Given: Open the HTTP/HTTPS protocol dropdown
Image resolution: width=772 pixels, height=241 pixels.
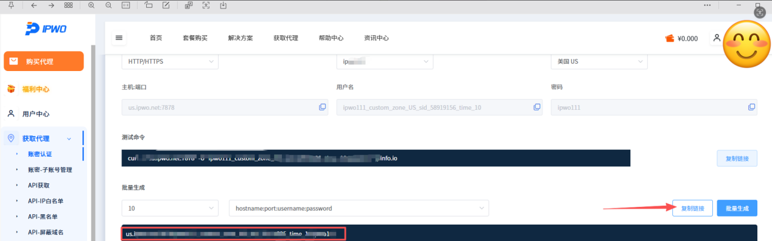Looking at the screenshot, I should coord(170,61).
